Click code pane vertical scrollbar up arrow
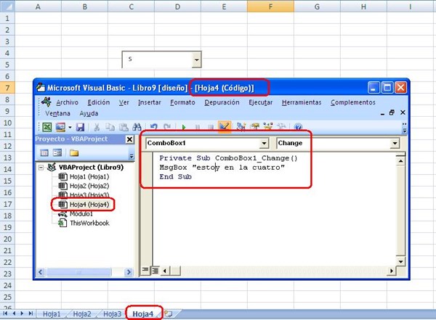This screenshot has height=320, width=436. click(400, 161)
